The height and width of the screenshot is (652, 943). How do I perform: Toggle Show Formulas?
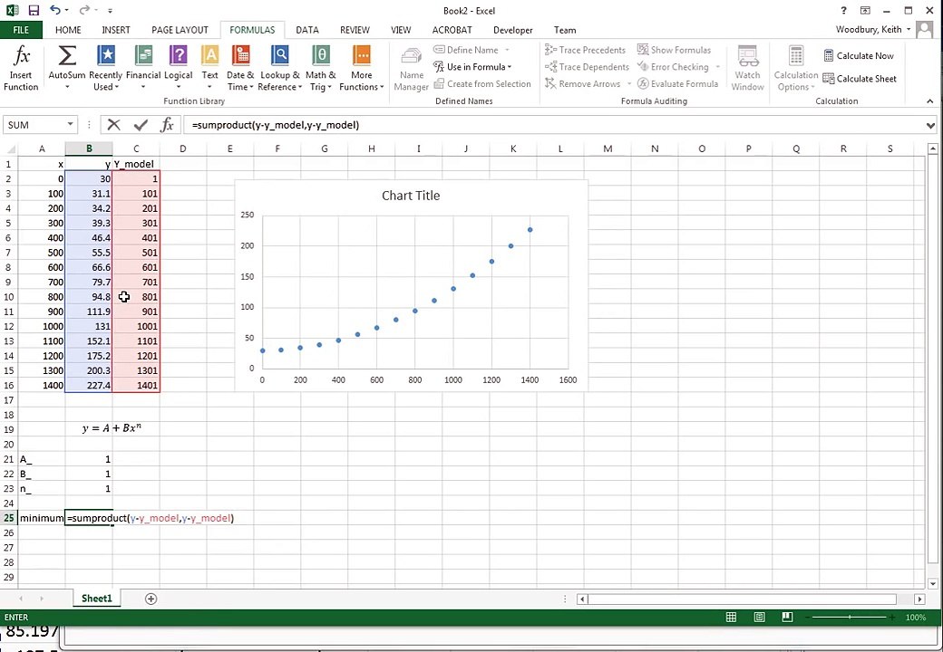click(675, 50)
